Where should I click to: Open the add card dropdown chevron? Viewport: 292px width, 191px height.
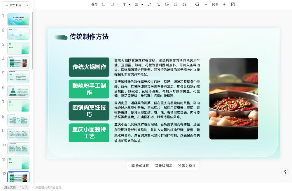tap(27, 5)
